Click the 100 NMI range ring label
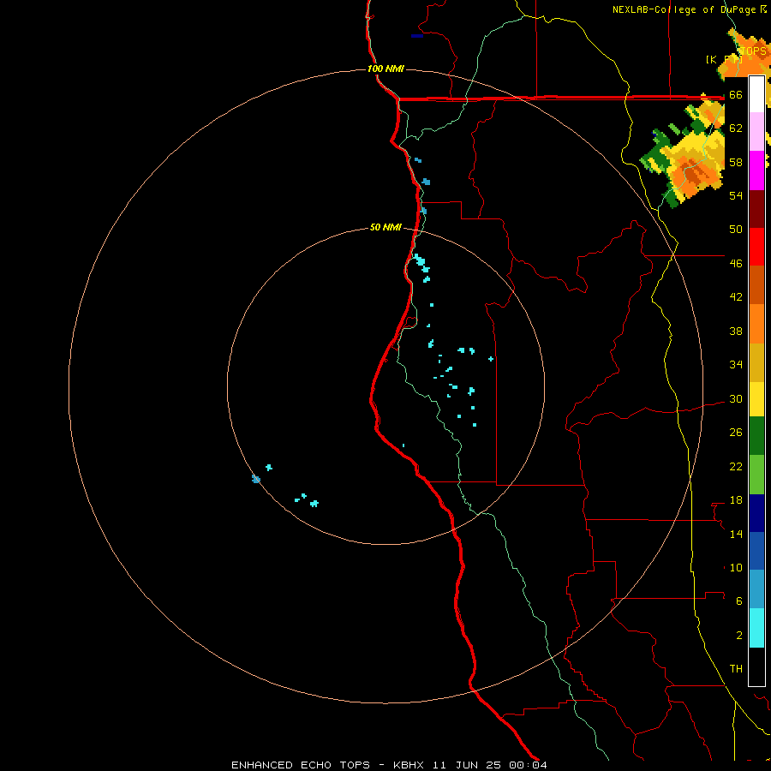Image resolution: width=771 pixels, height=771 pixels. [385, 69]
